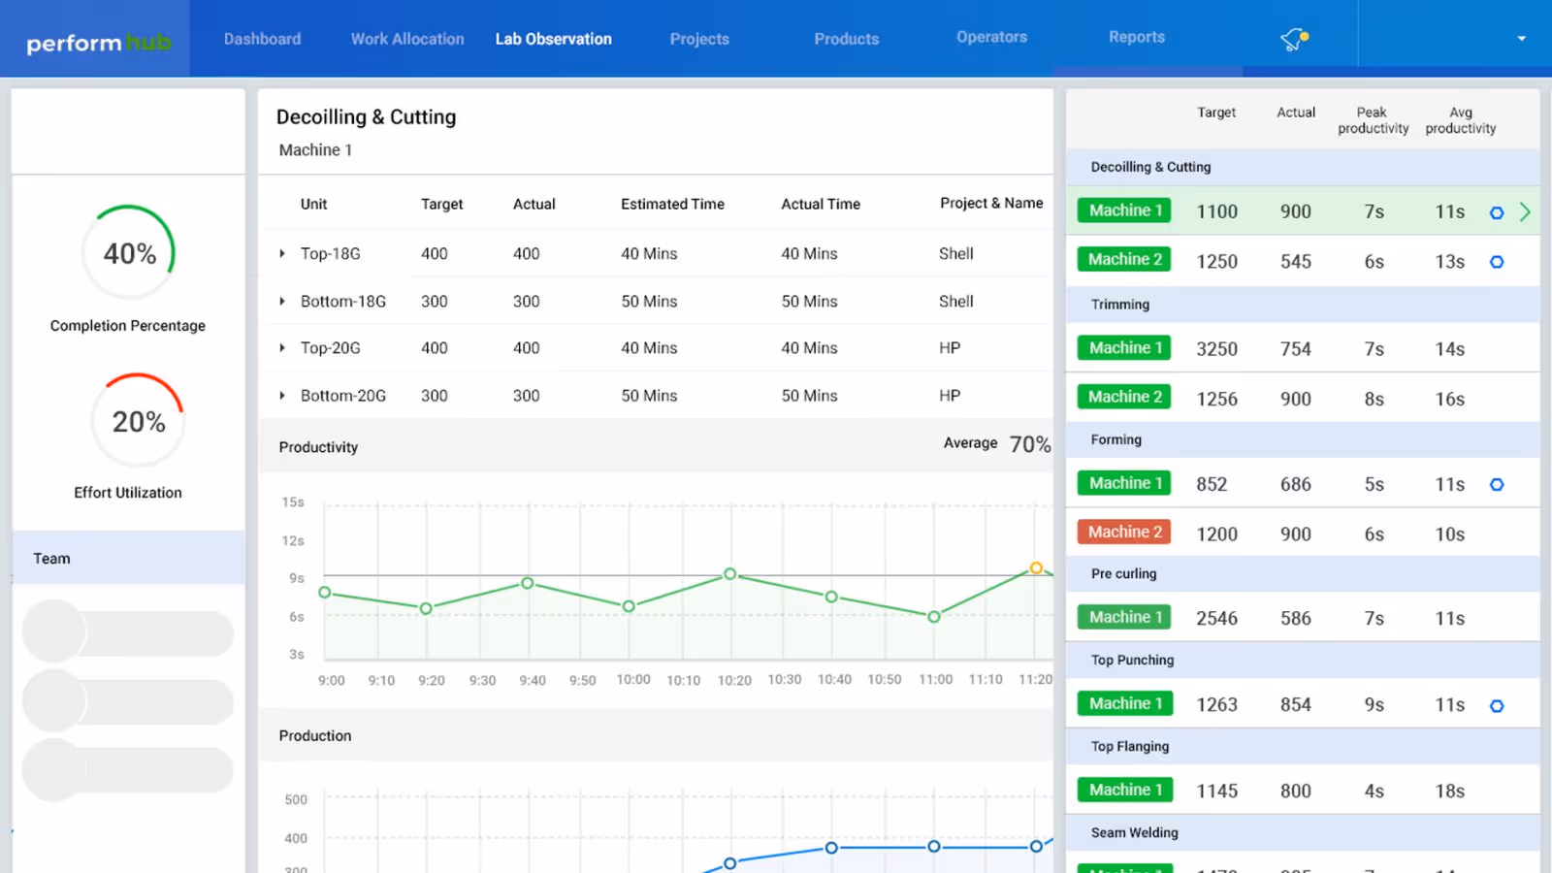1552x873 pixels.
Task: Open the first team member placeholder
Action: (x=128, y=632)
